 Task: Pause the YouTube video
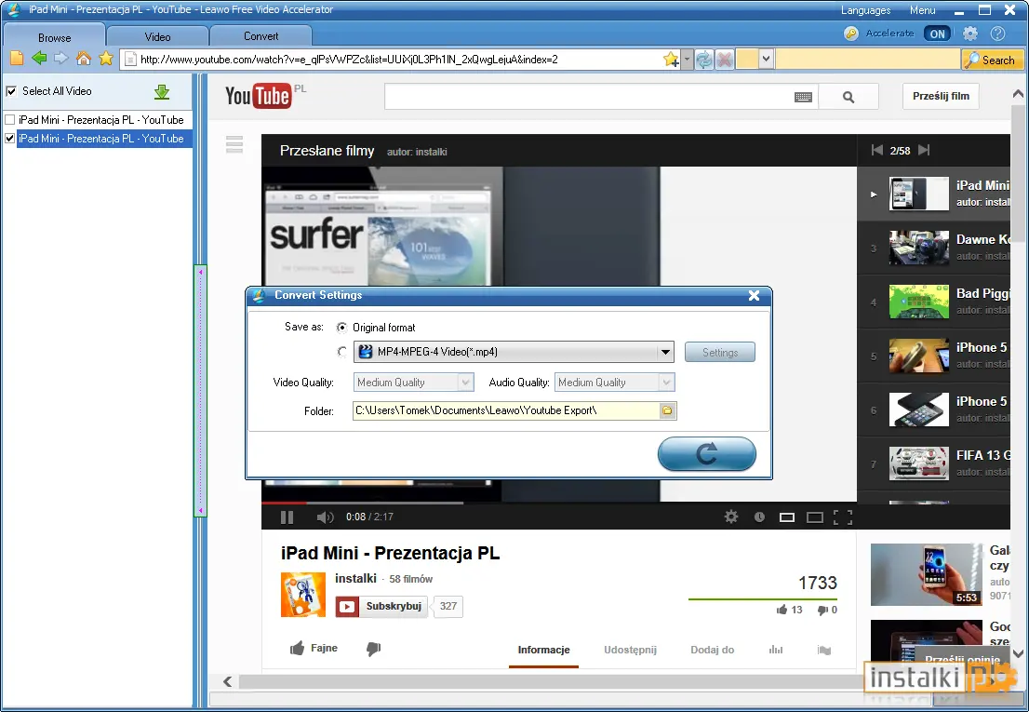(287, 517)
